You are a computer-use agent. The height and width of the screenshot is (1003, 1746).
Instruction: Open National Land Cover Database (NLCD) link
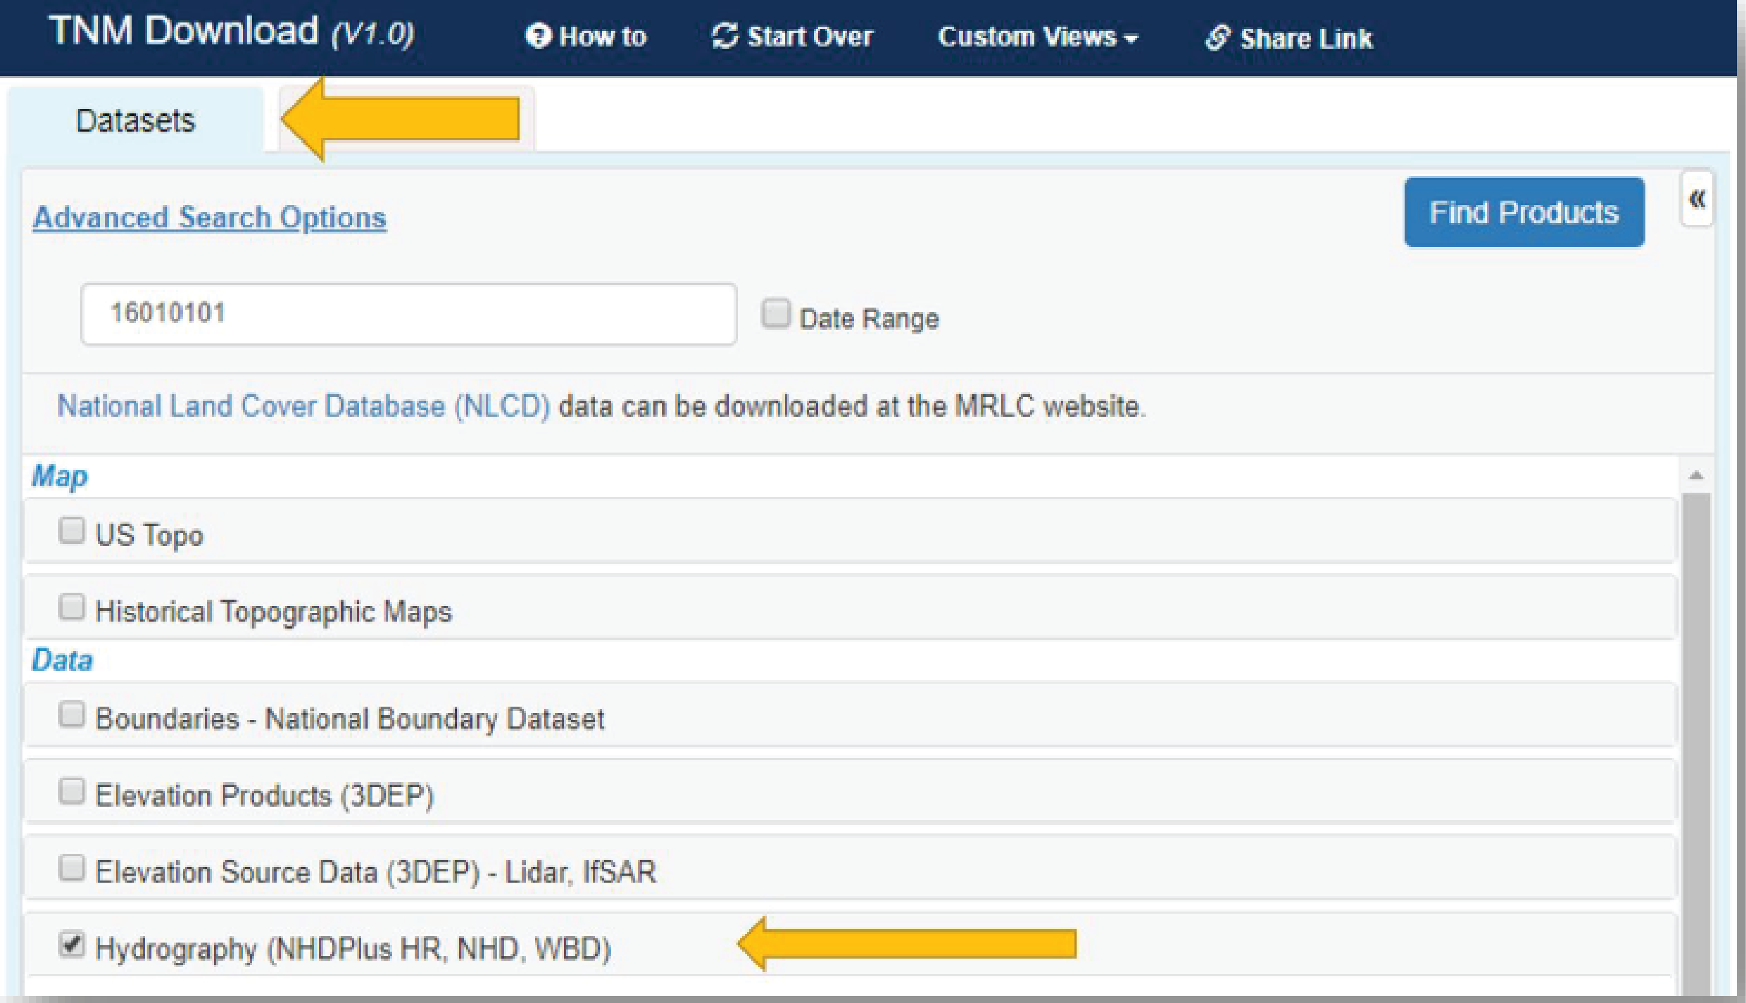pyautogui.click(x=303, y=405)
